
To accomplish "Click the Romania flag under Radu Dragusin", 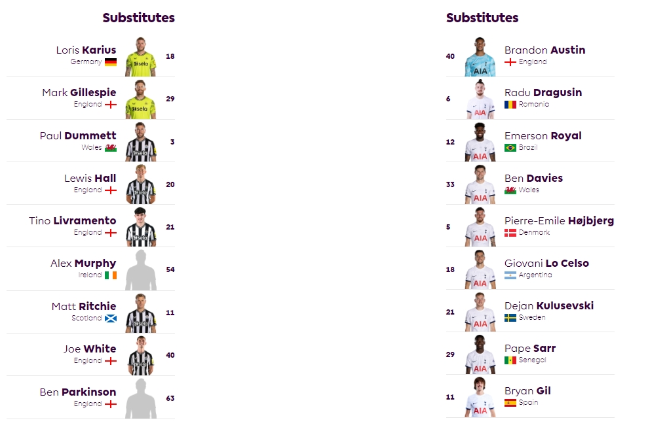I will click(510, 105).
